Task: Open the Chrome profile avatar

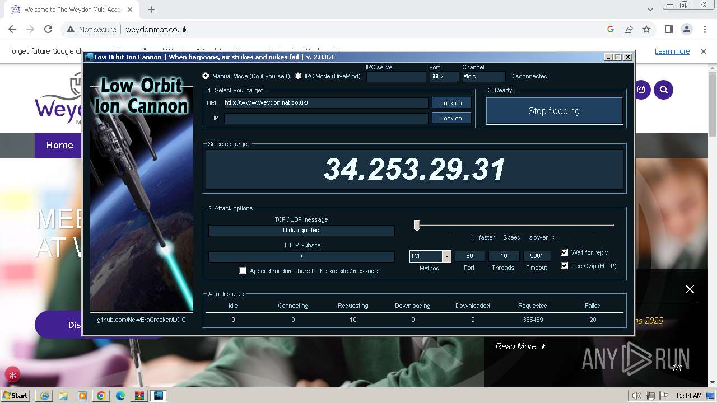Action: point(686,29)
